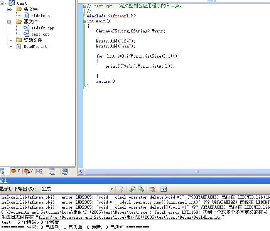Collapse the 源文件 folder

pos(9,22)
